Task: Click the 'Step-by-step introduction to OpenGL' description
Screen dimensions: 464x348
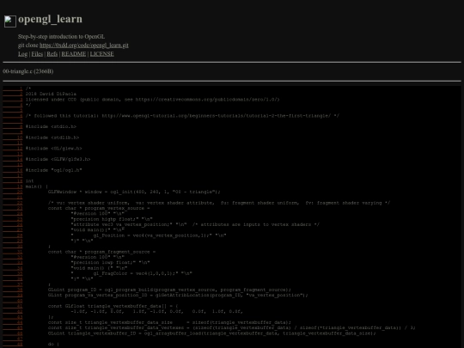Action: 61,37
